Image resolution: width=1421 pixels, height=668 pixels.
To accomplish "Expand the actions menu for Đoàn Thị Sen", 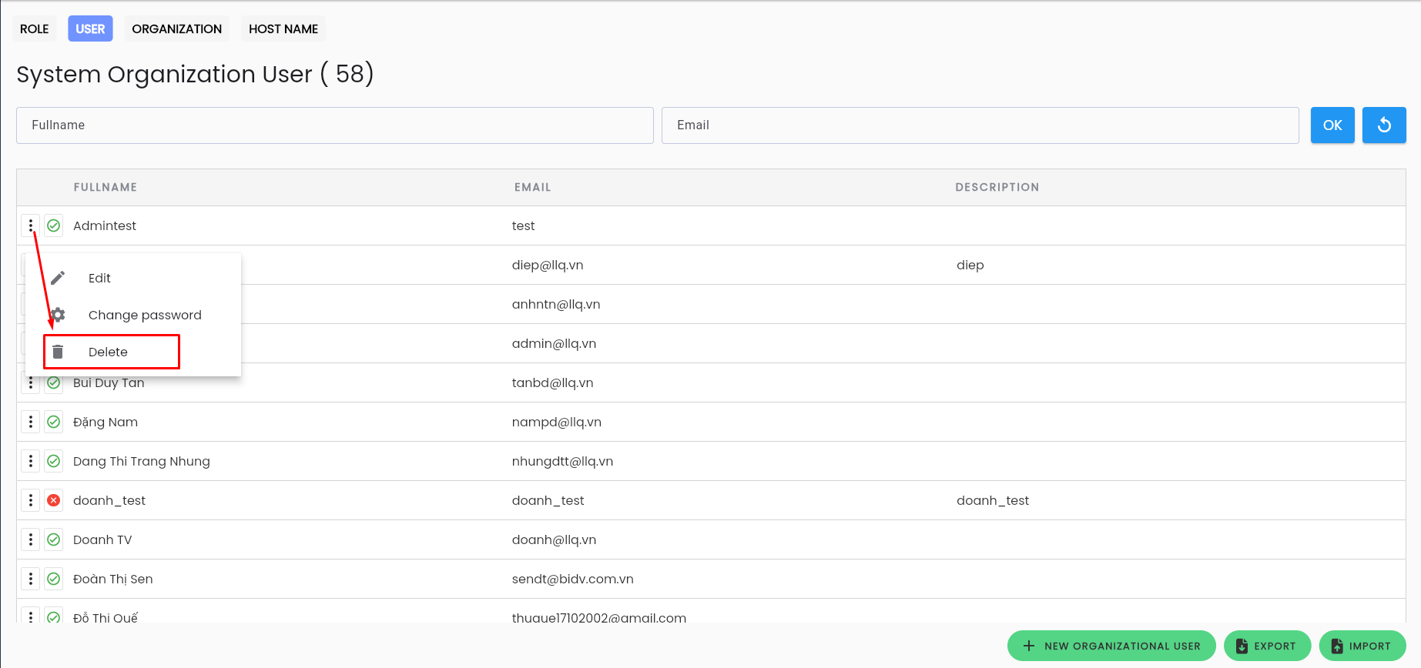I will tap(31, 579).
